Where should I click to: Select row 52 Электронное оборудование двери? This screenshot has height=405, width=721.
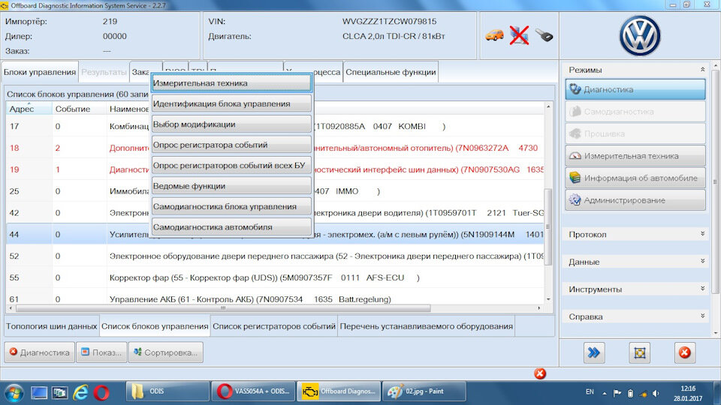275,256
